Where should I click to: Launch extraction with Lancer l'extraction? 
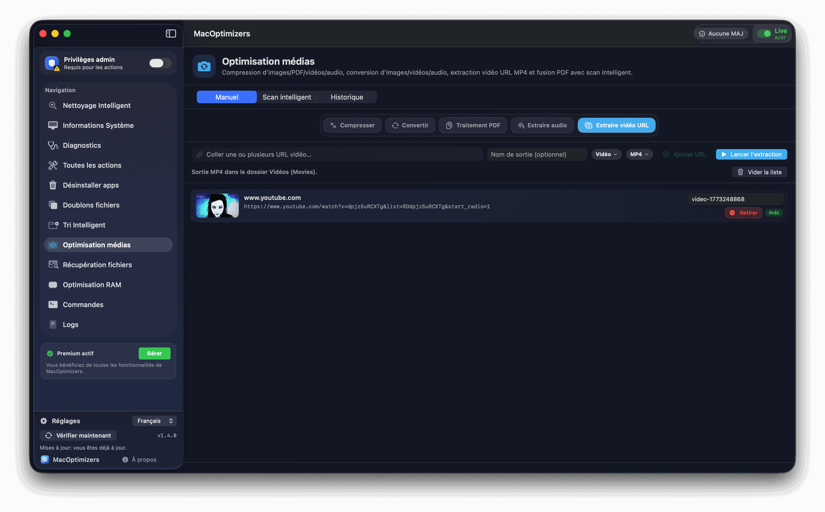click(x=752, y=154)
